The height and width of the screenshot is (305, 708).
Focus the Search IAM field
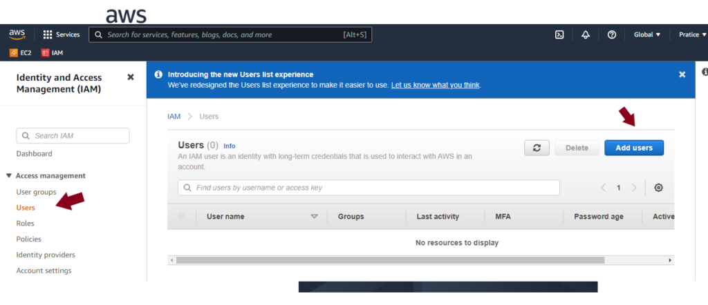[73, 136]
